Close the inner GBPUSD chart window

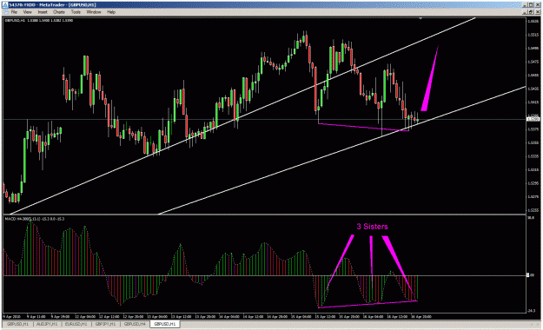click(538, 12)
